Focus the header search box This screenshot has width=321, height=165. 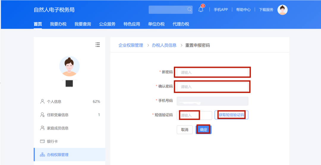(171, 10)
